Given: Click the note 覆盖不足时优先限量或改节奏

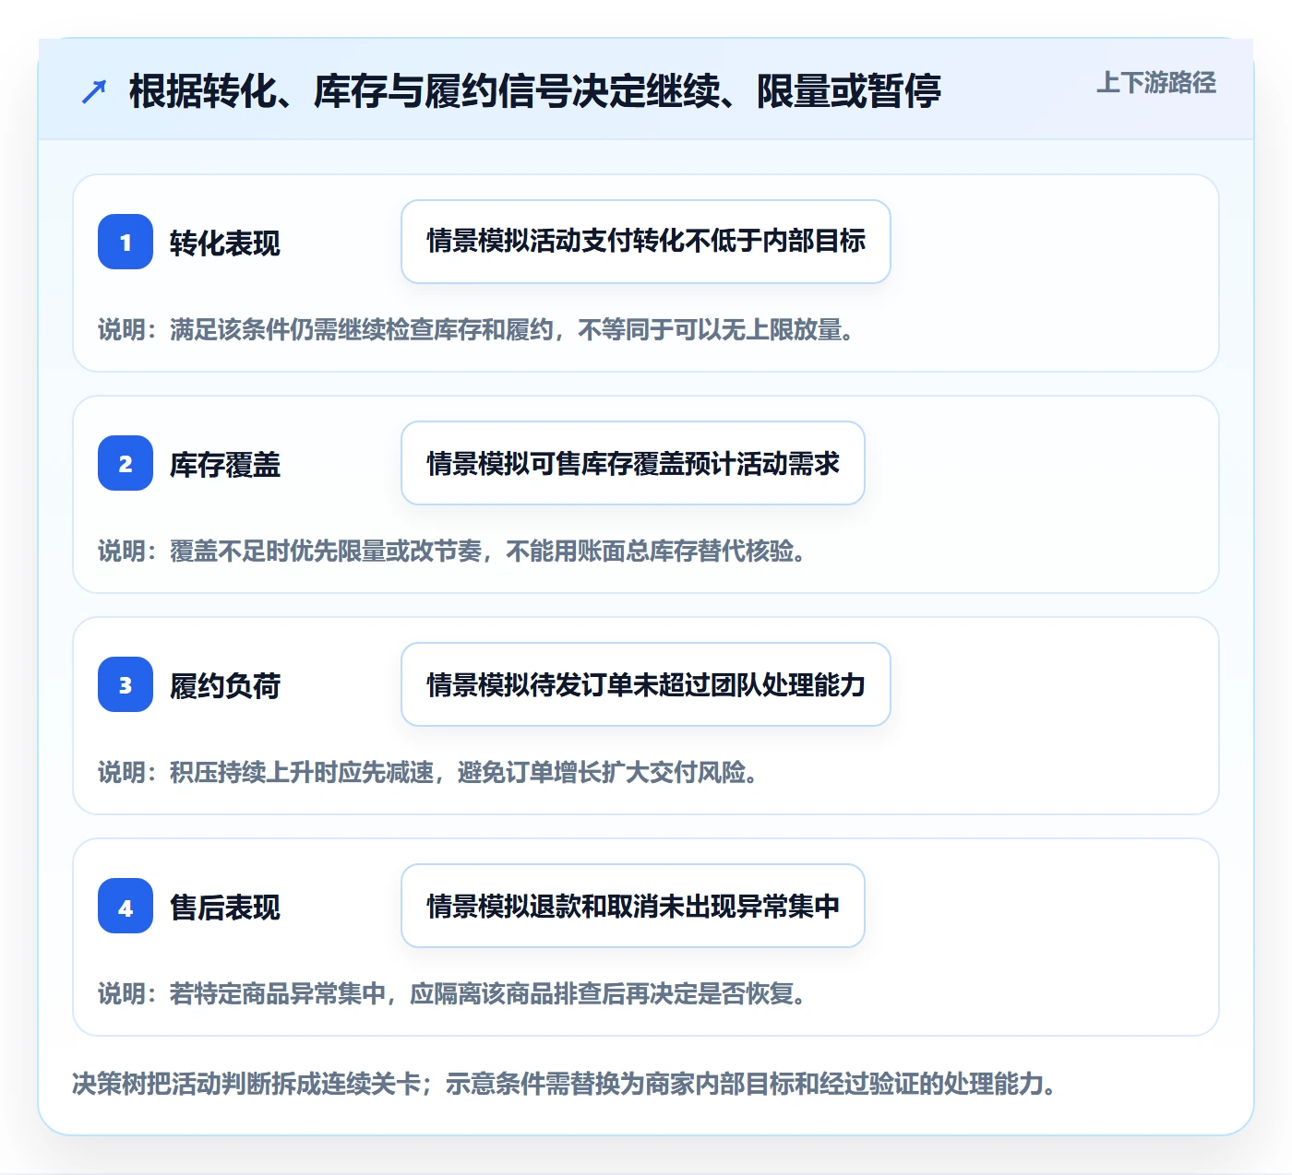Looking at the screenshot, I should click(x=326, y=552).
